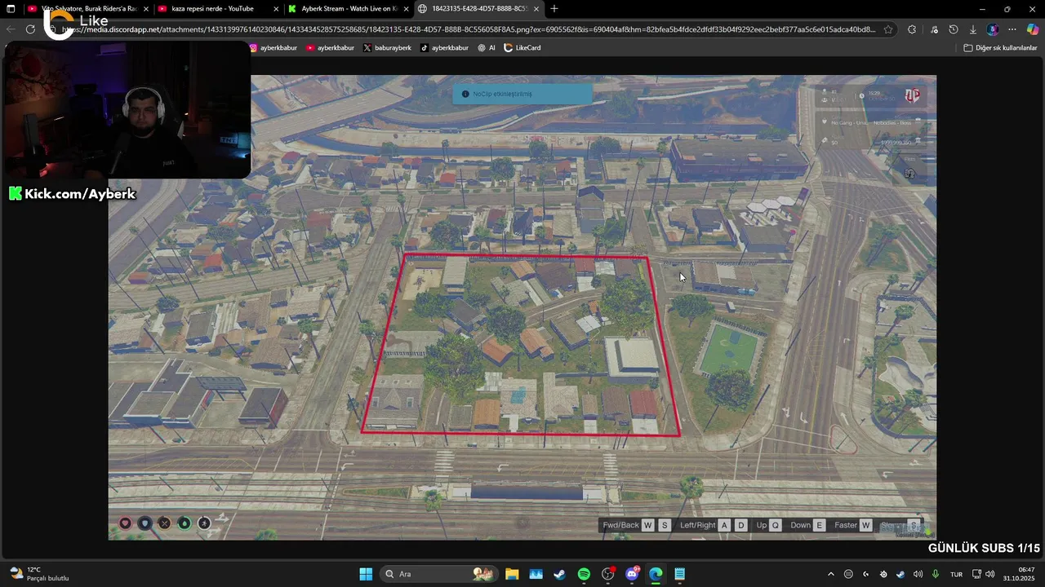The image size is (1045, 587).
Task: Reload the current page
Action: pos(30,29)
